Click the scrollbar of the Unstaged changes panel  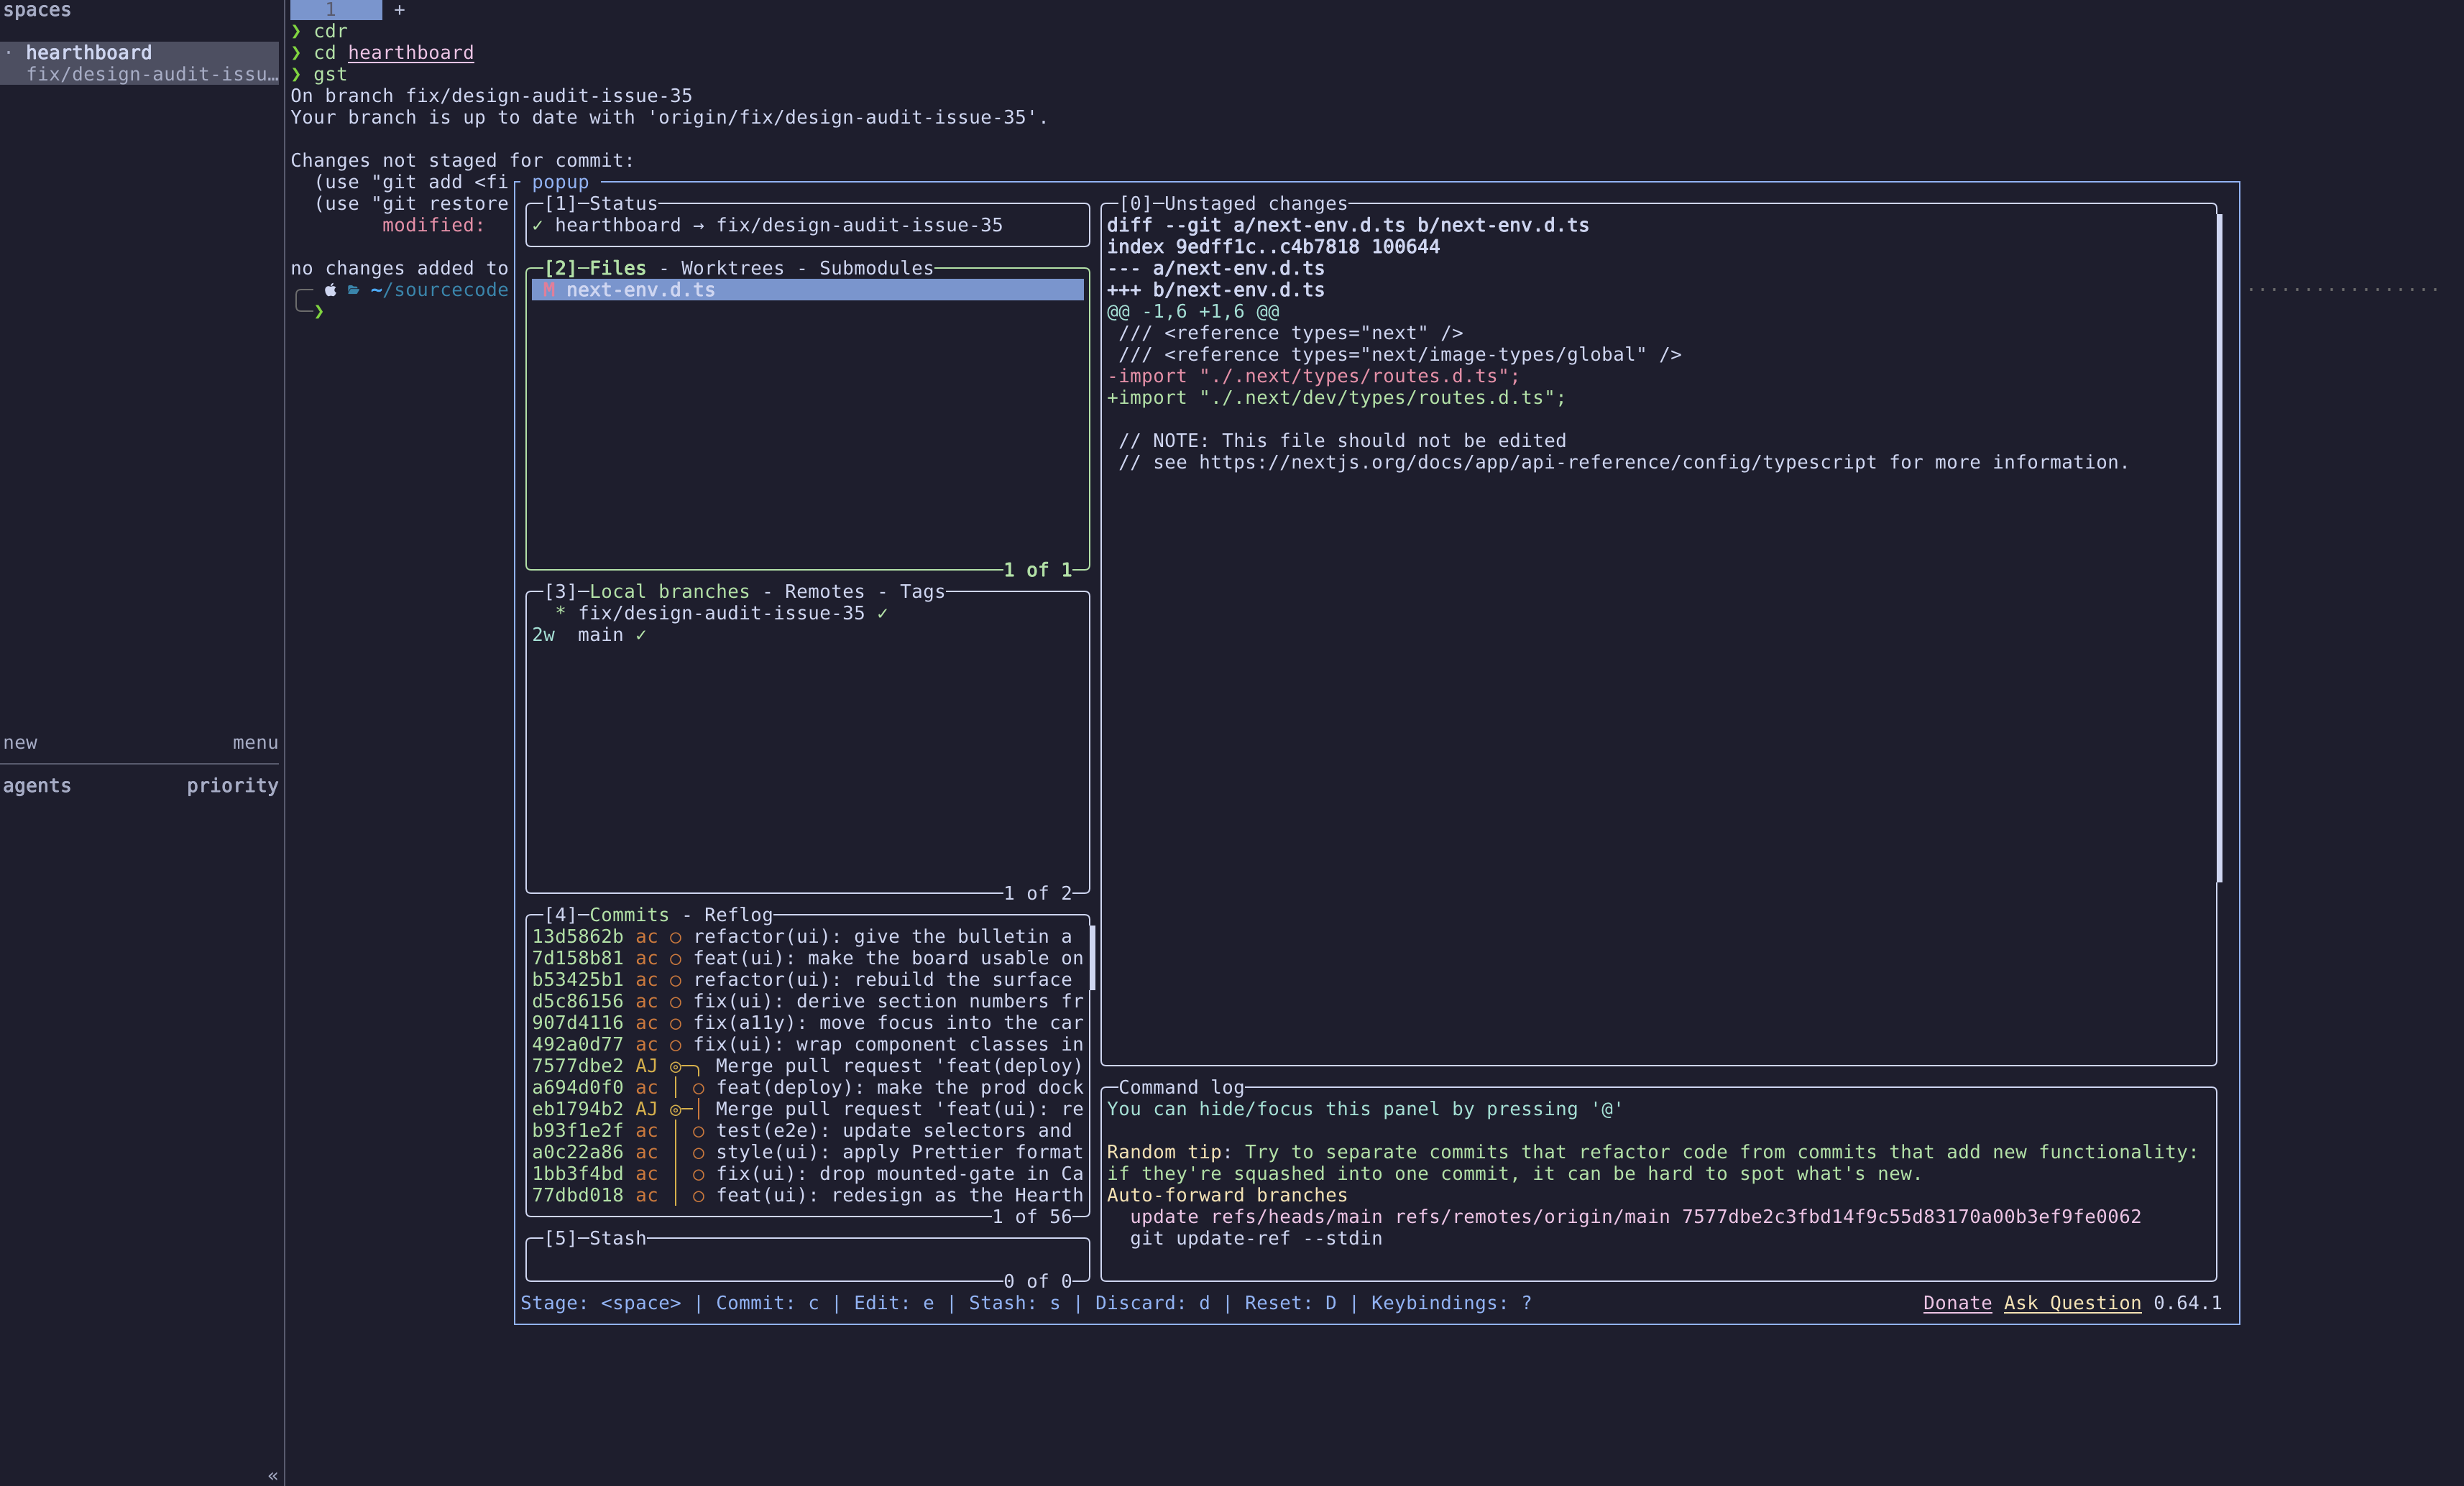click(x=2219, y=548)
